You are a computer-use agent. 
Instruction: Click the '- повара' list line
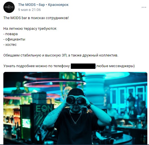pos(10,34)
